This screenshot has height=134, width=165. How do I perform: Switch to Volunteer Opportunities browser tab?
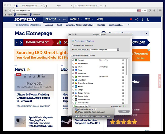88,6
